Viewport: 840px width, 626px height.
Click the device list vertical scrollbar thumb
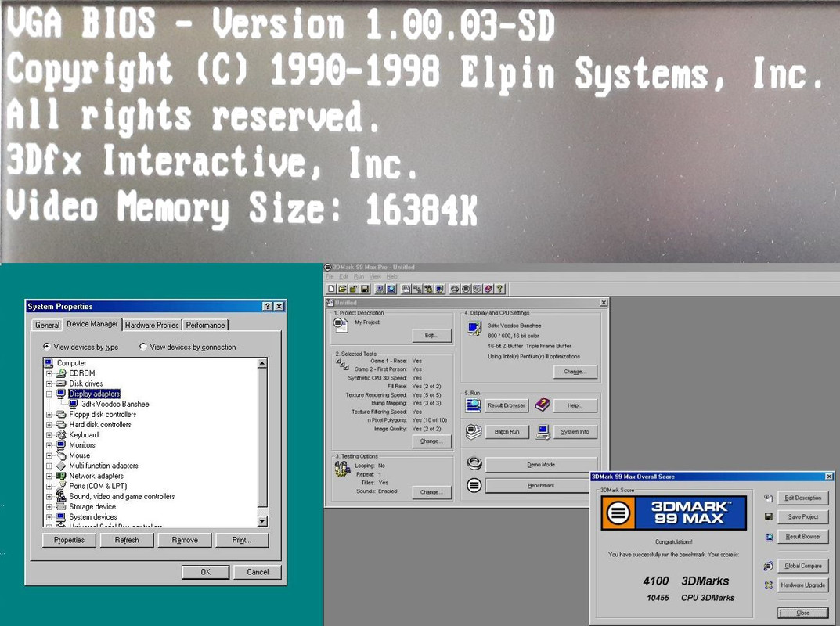click(x=262, y=437)
